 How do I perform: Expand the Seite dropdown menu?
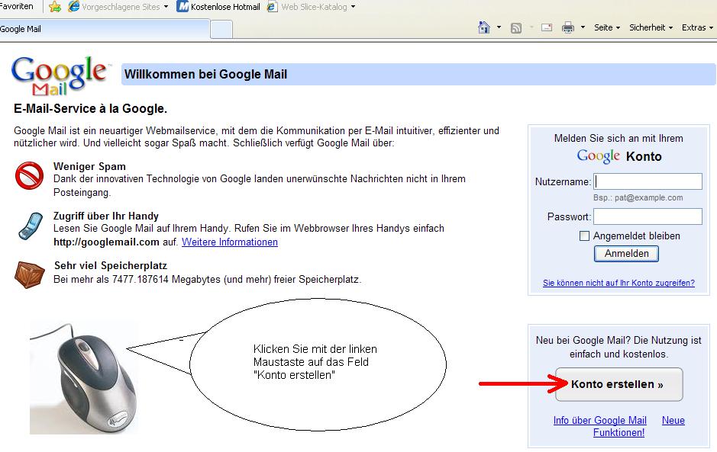pos(607,27)
